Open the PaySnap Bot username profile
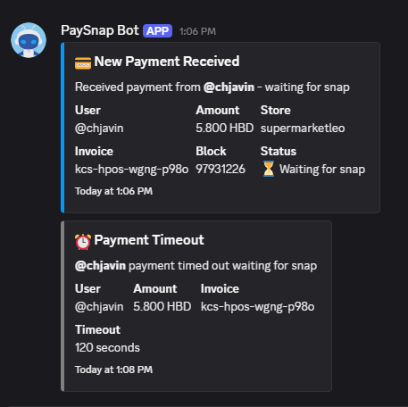 100,30
